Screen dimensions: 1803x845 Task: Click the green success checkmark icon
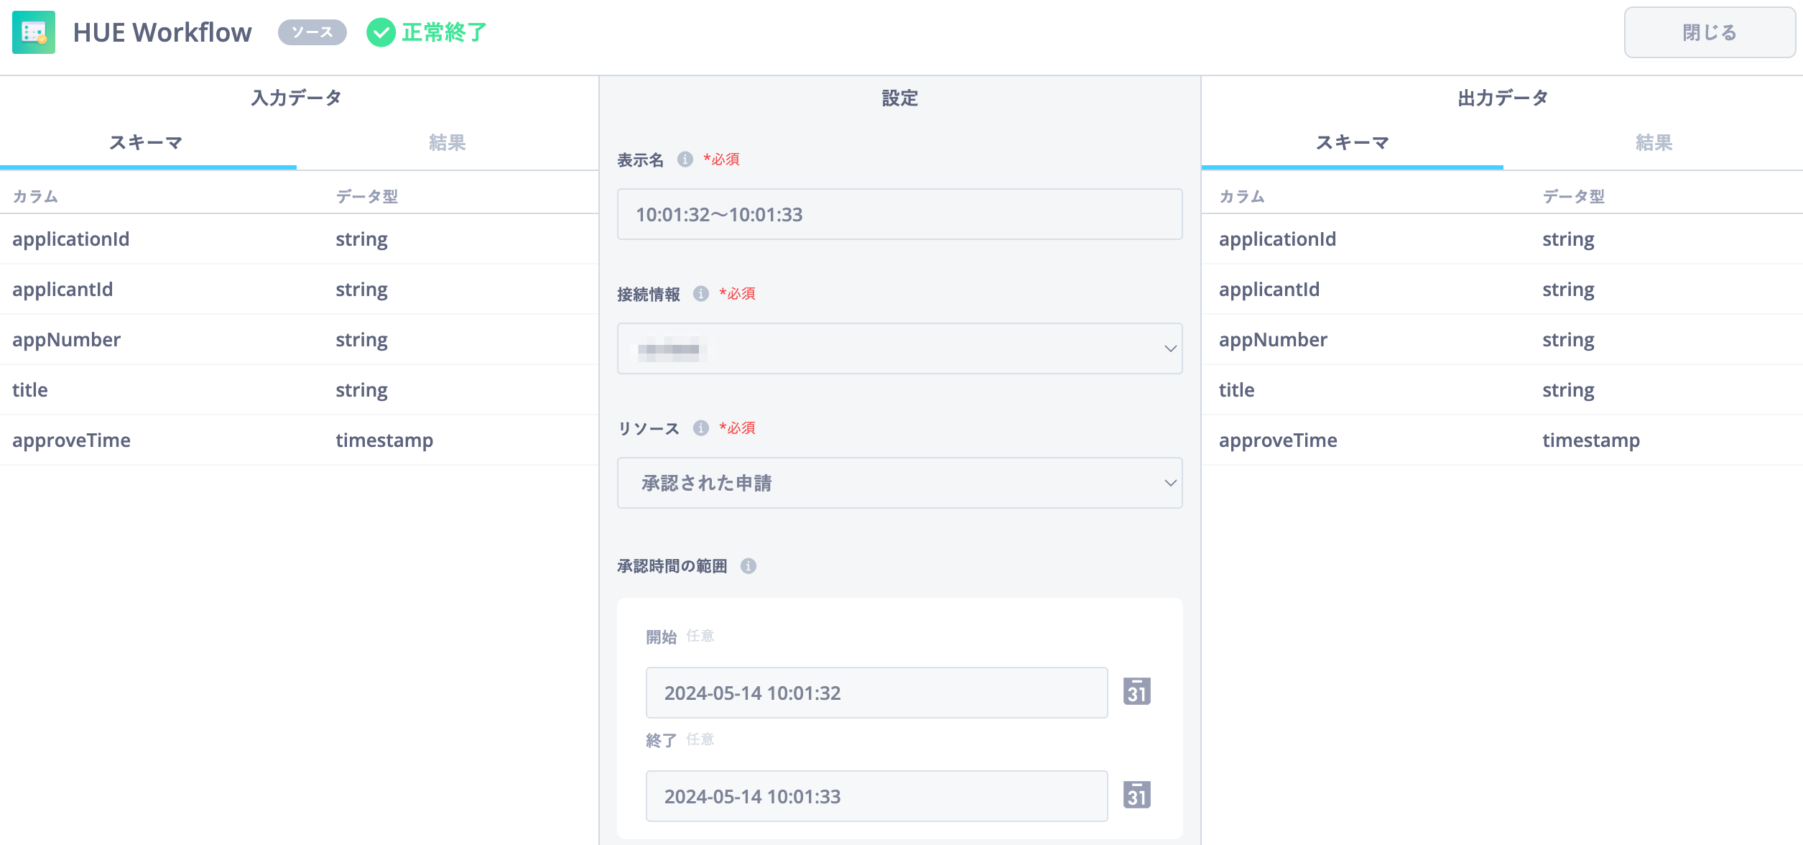point(381,32)
